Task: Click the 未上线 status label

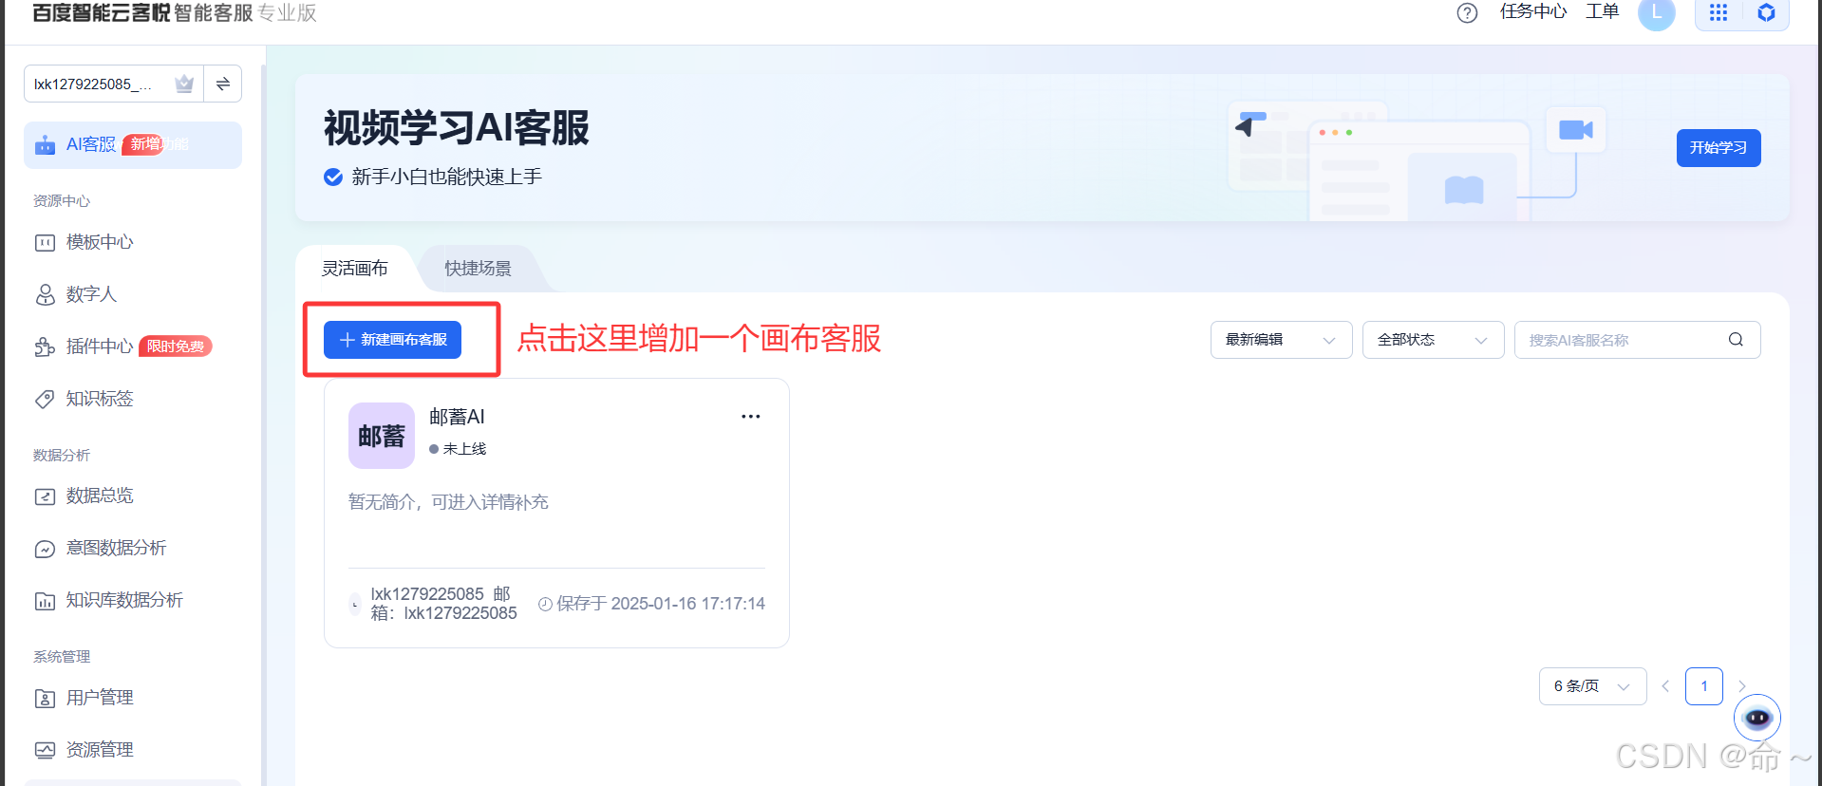Action: point(458,449)
